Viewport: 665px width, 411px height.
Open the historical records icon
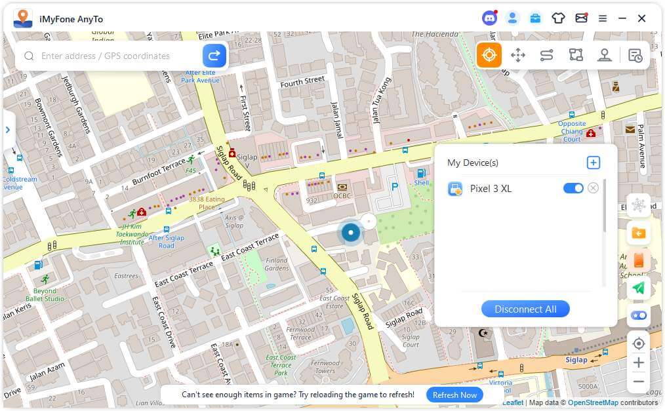coord(635,55)
